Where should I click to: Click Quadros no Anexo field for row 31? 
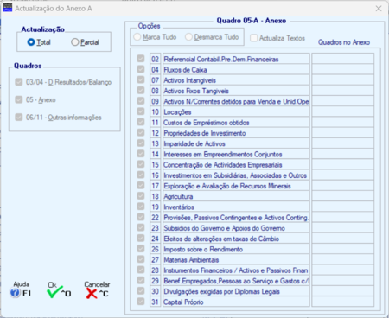[x=343, y=302]
